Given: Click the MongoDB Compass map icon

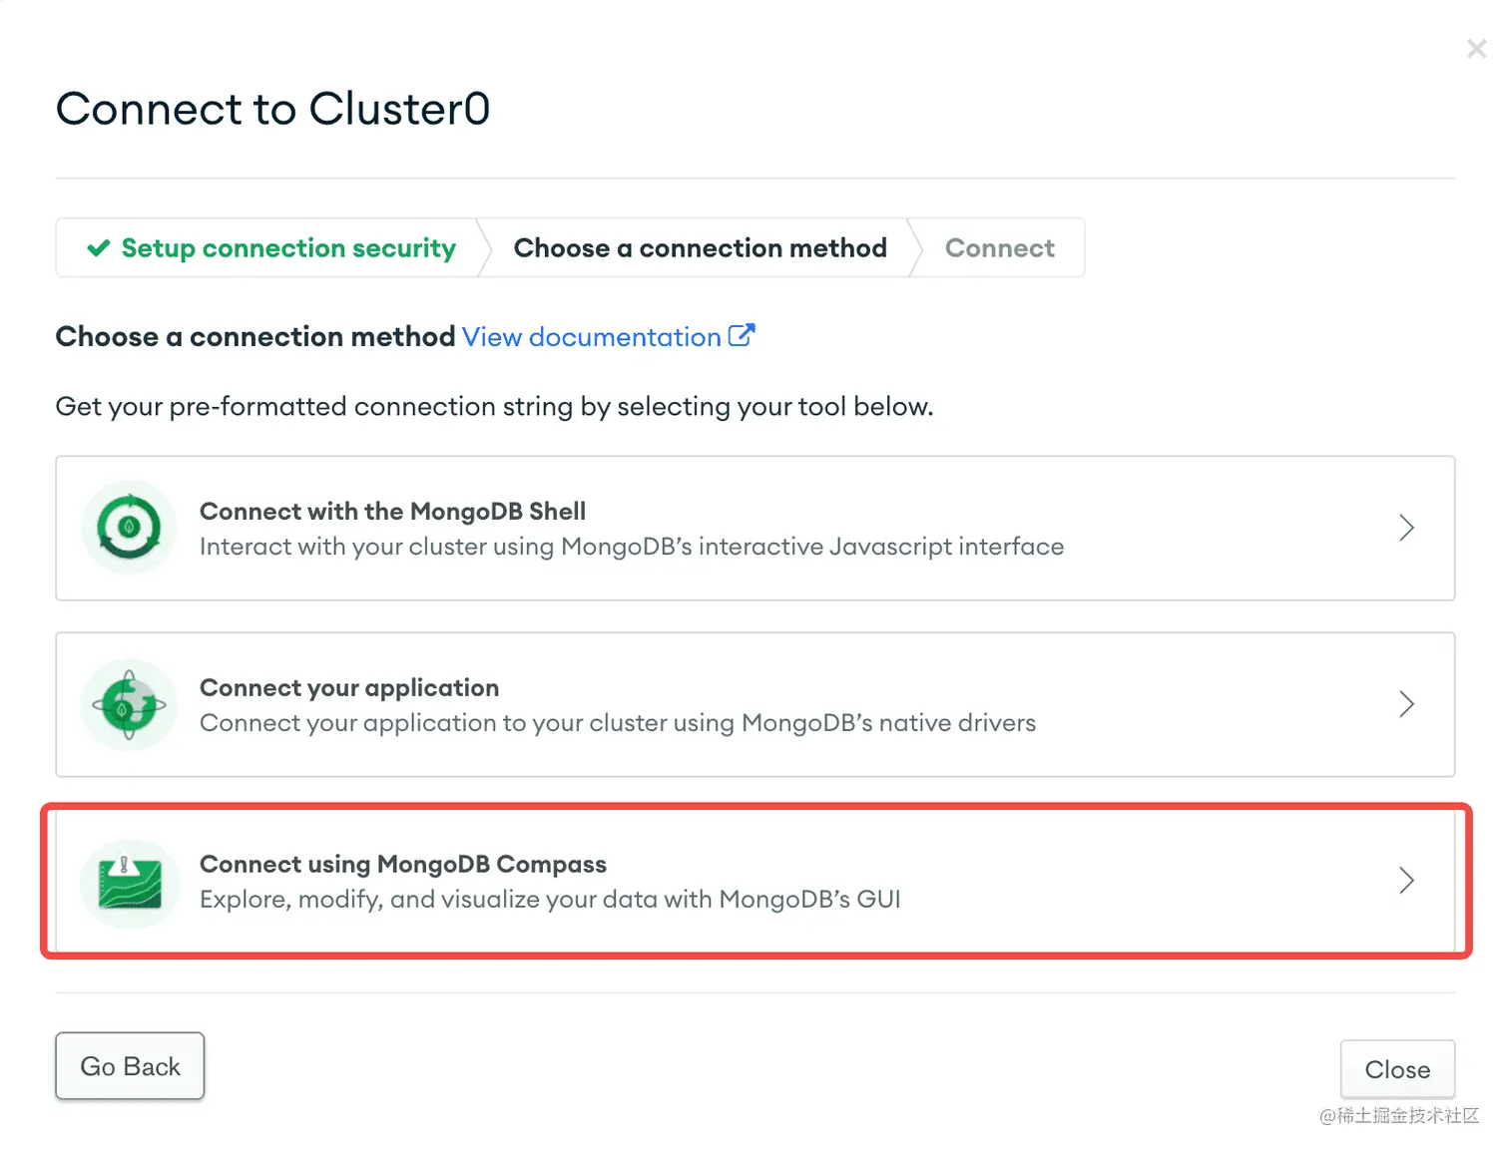Looking at the screenshot, I should pyautogui.click(x=129, y=882).
